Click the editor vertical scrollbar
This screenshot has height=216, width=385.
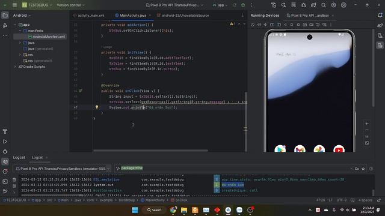[245, 121]
